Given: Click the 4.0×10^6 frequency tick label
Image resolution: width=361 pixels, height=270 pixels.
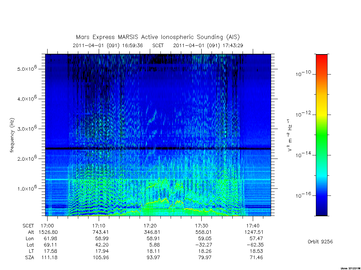Looking at the screenshot, I should coord(27,98).
